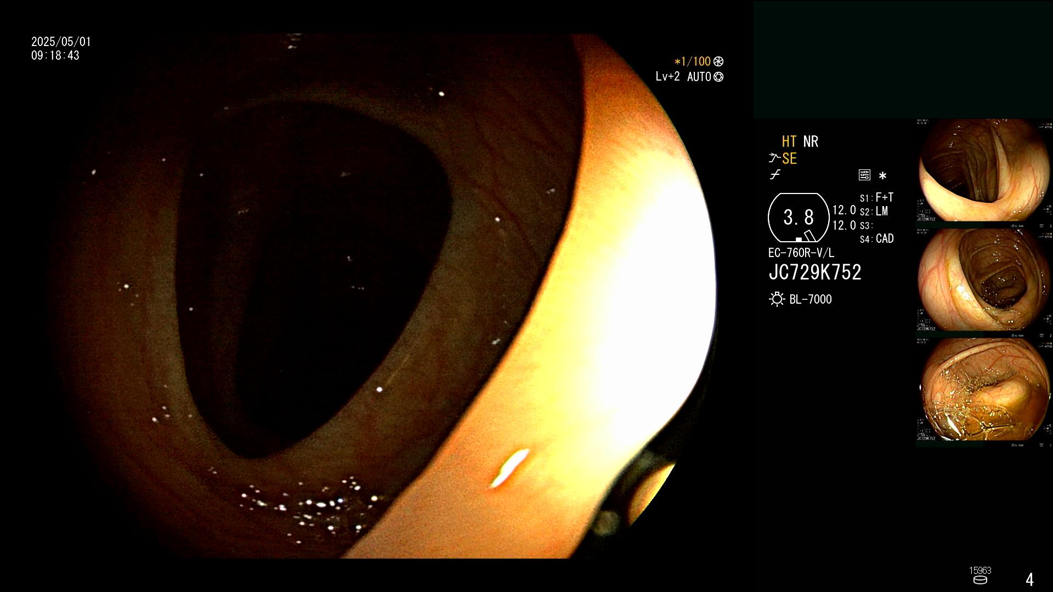Click the scope model EC-760R-V/L text
The image size is (1053, 592).
pyautogui.click(x=801, y=253)
